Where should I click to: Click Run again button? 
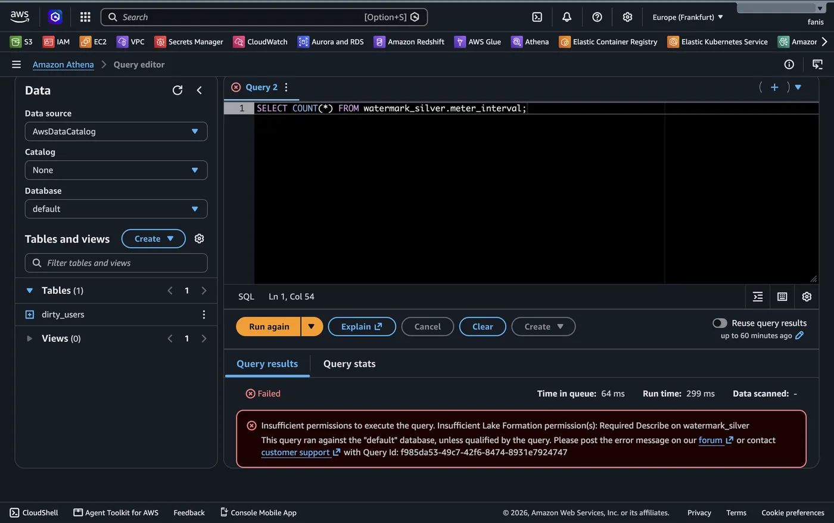point(269,326)
